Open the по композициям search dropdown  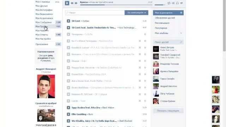[x=136, y=13]
